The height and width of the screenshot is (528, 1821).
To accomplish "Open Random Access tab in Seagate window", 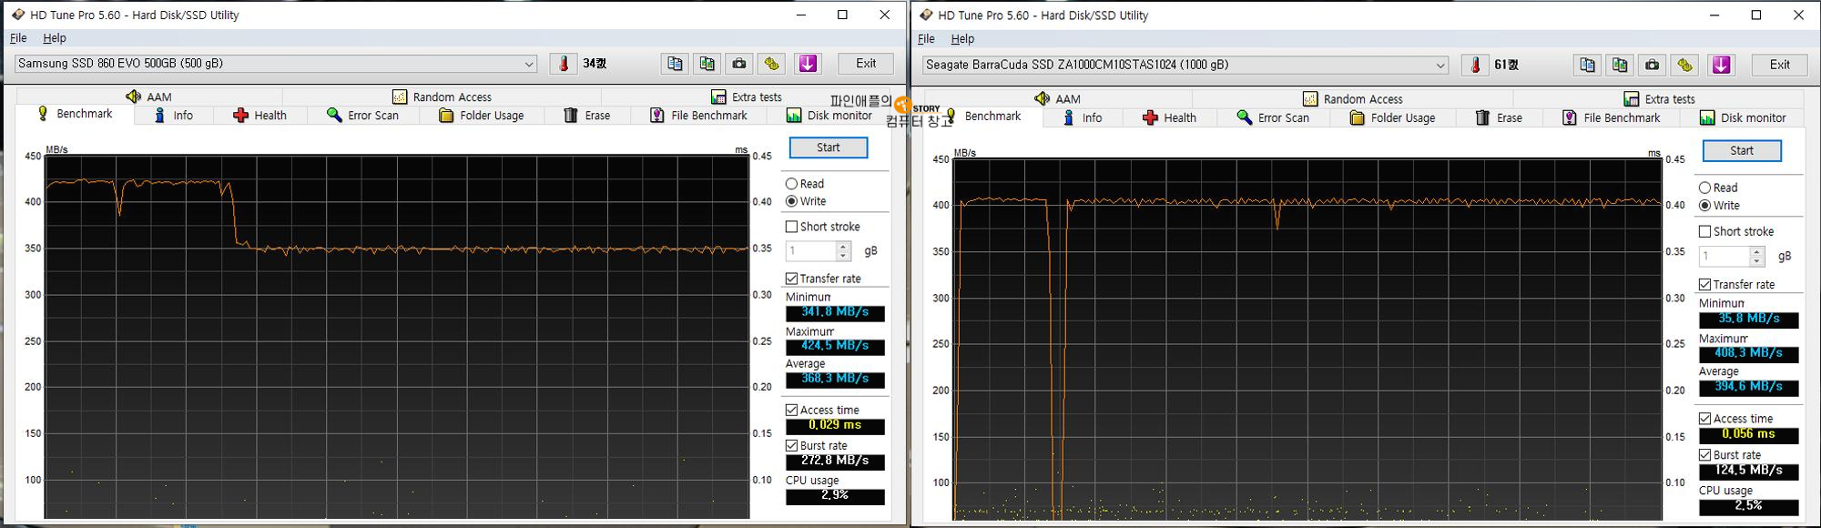I will (1353, 98).
